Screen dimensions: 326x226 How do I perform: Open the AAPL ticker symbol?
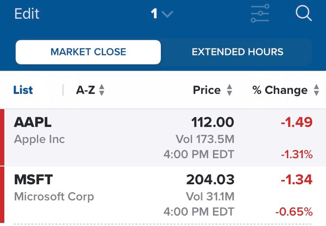pos(33,122)
